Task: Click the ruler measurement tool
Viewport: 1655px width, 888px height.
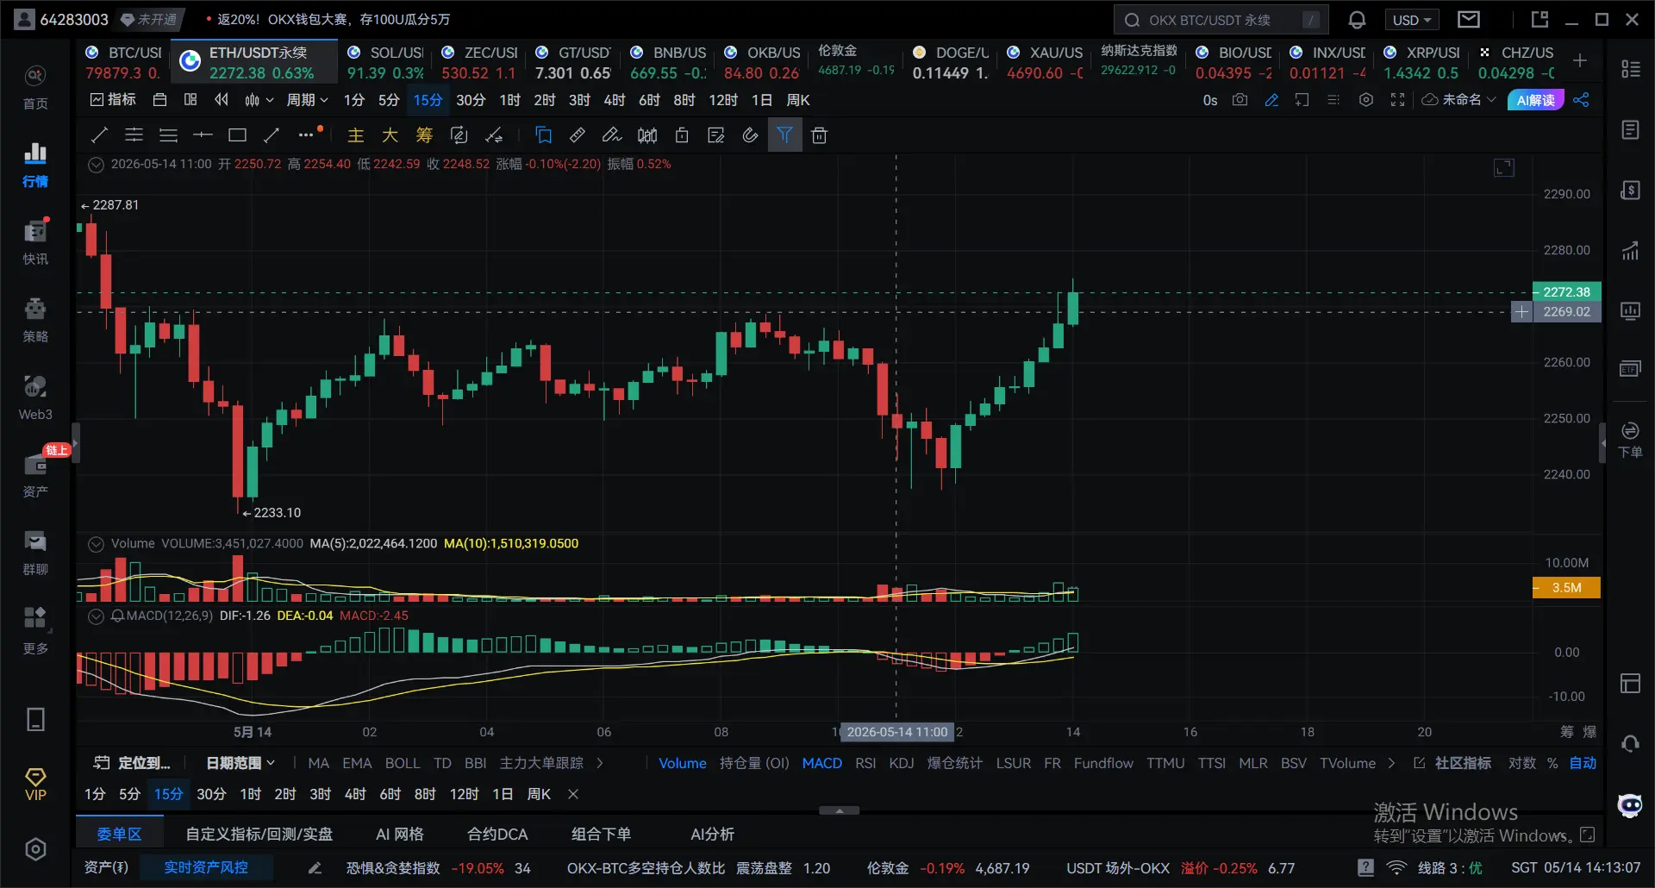Action: (x=578, y=134)
